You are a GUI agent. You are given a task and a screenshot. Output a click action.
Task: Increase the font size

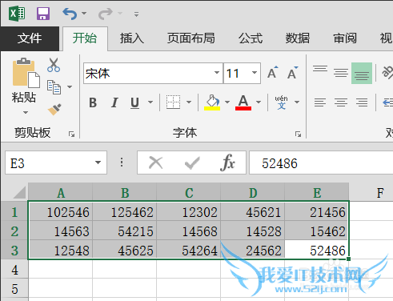[273, 73]
